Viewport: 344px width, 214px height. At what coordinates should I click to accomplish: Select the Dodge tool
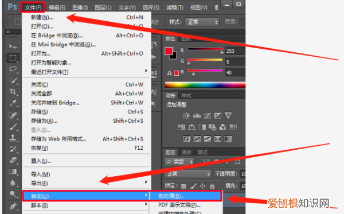(x=13, y=194)
